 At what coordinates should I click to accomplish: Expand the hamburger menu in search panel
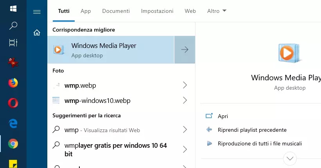[x=37, y=12]
